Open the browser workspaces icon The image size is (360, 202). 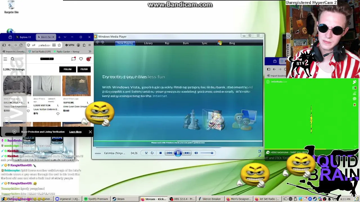(x=10, y=37)
